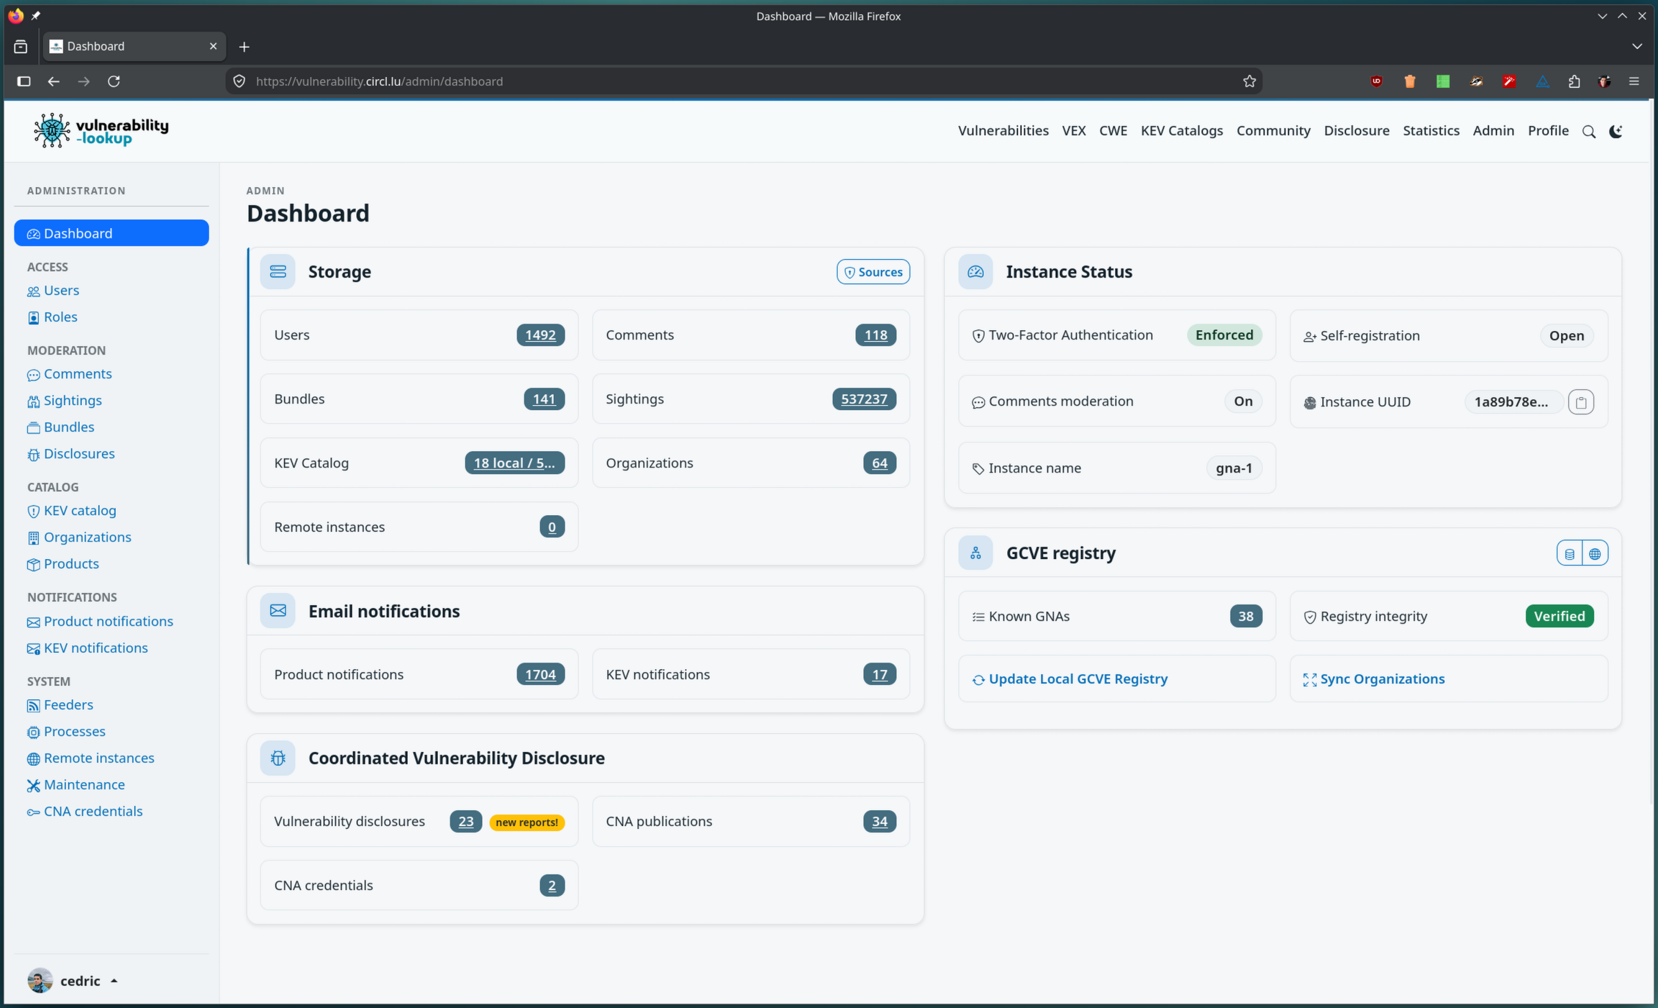This screenshot has height=1008, width=1658.
Task: Click cedric's avatar picture
Action: [40, 981]
